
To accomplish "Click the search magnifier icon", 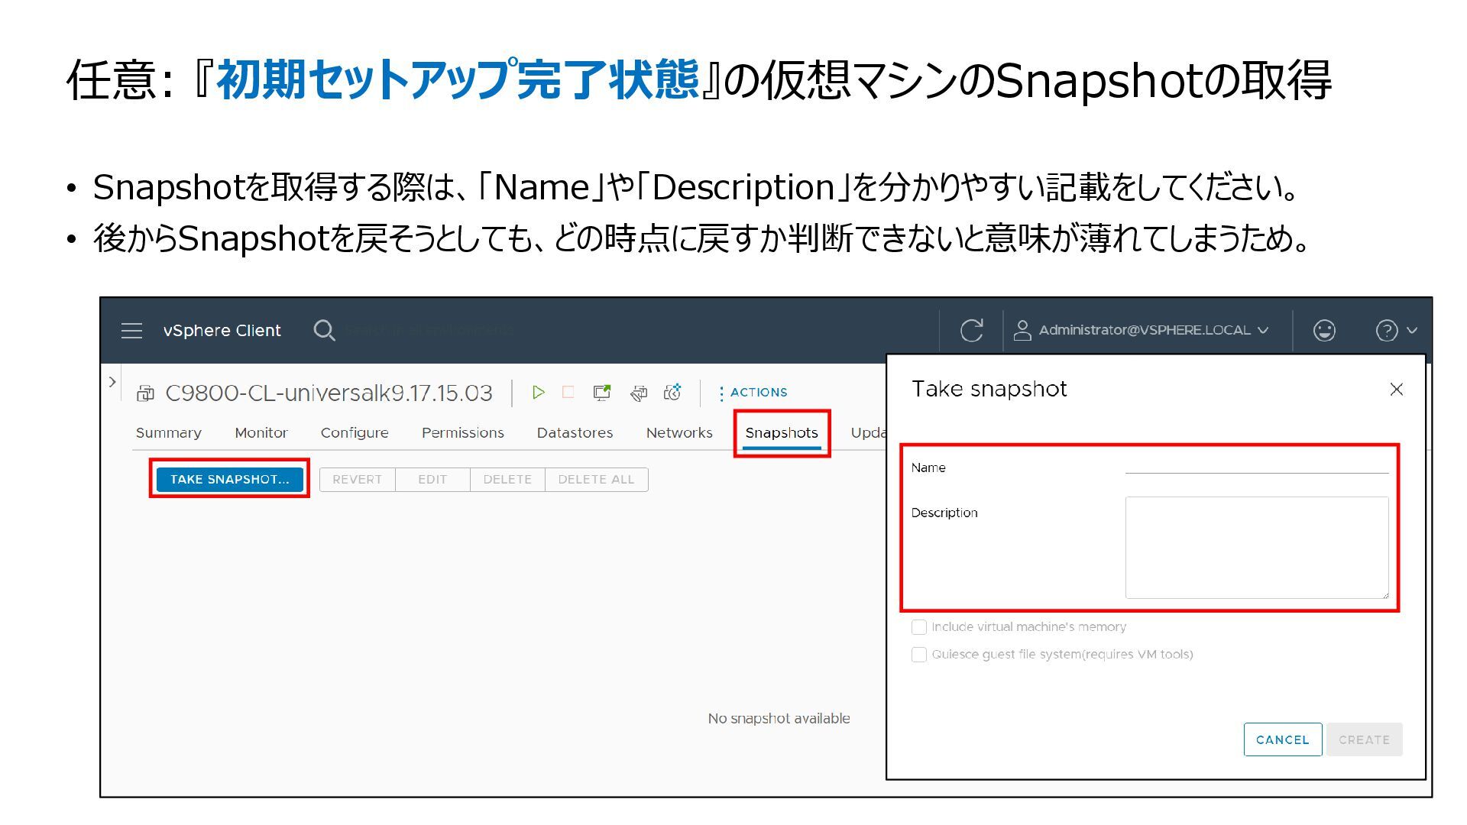I will tap(324, 331).
